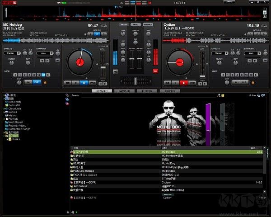The height and width of the screenshot is (217, 271).
Task: Toggle the left deck PFL headphone button
Action: tap(115, 71)
